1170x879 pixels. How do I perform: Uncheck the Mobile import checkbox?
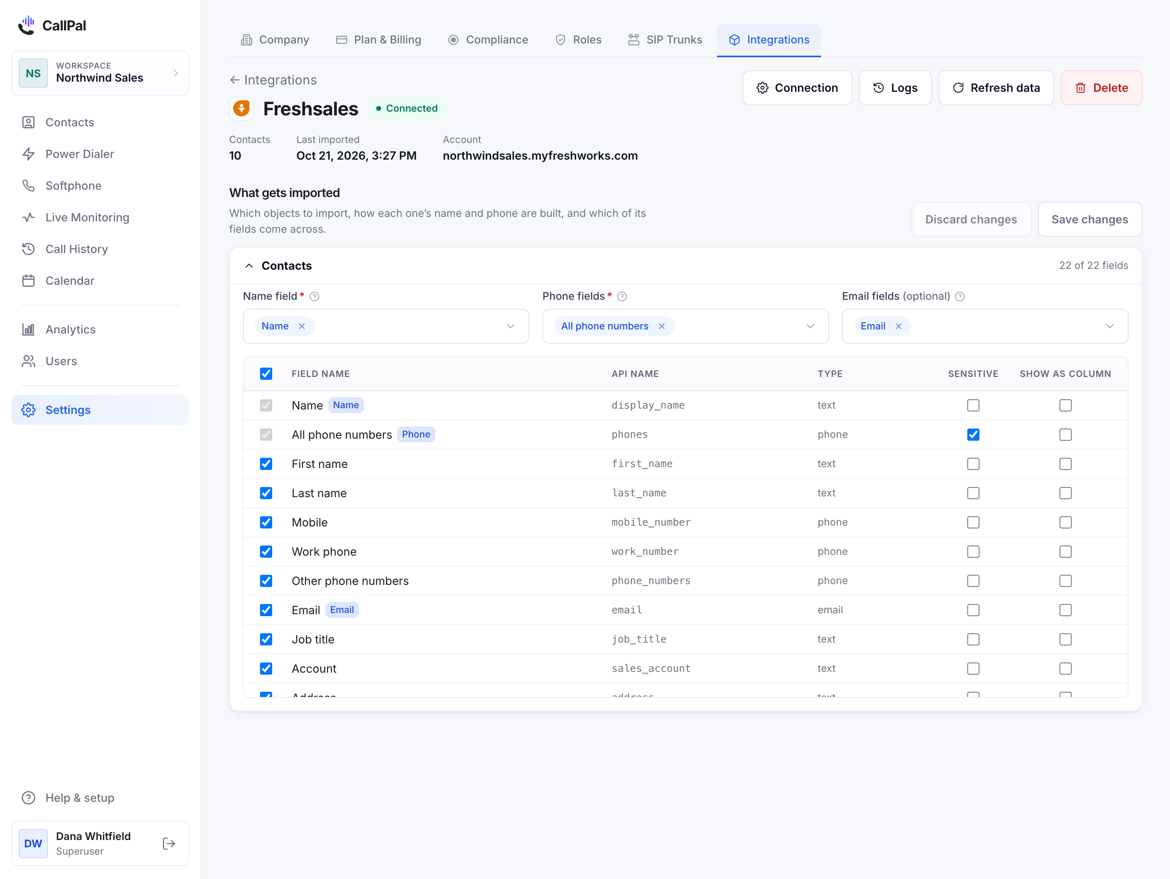point(266,522)
